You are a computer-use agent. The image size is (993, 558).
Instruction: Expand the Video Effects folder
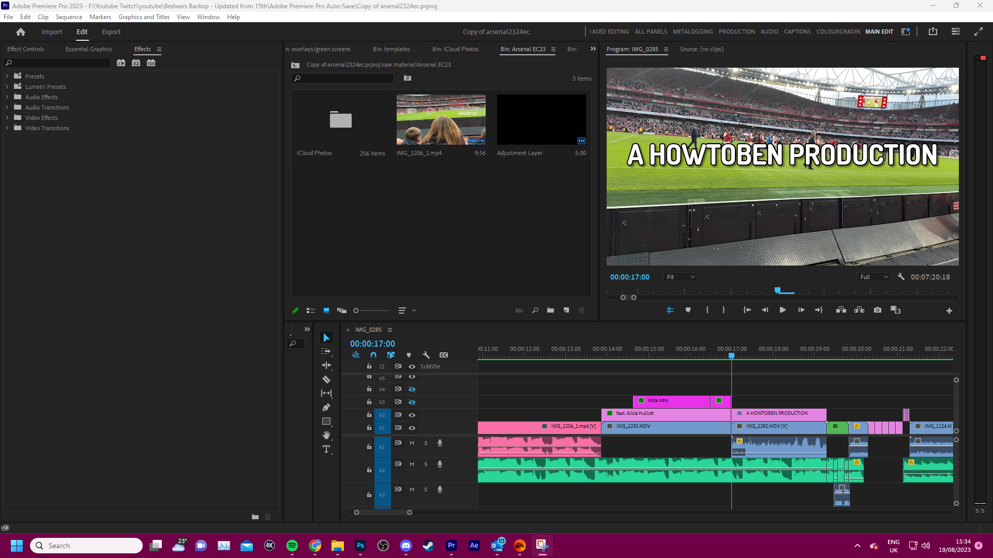pos(7,117)
